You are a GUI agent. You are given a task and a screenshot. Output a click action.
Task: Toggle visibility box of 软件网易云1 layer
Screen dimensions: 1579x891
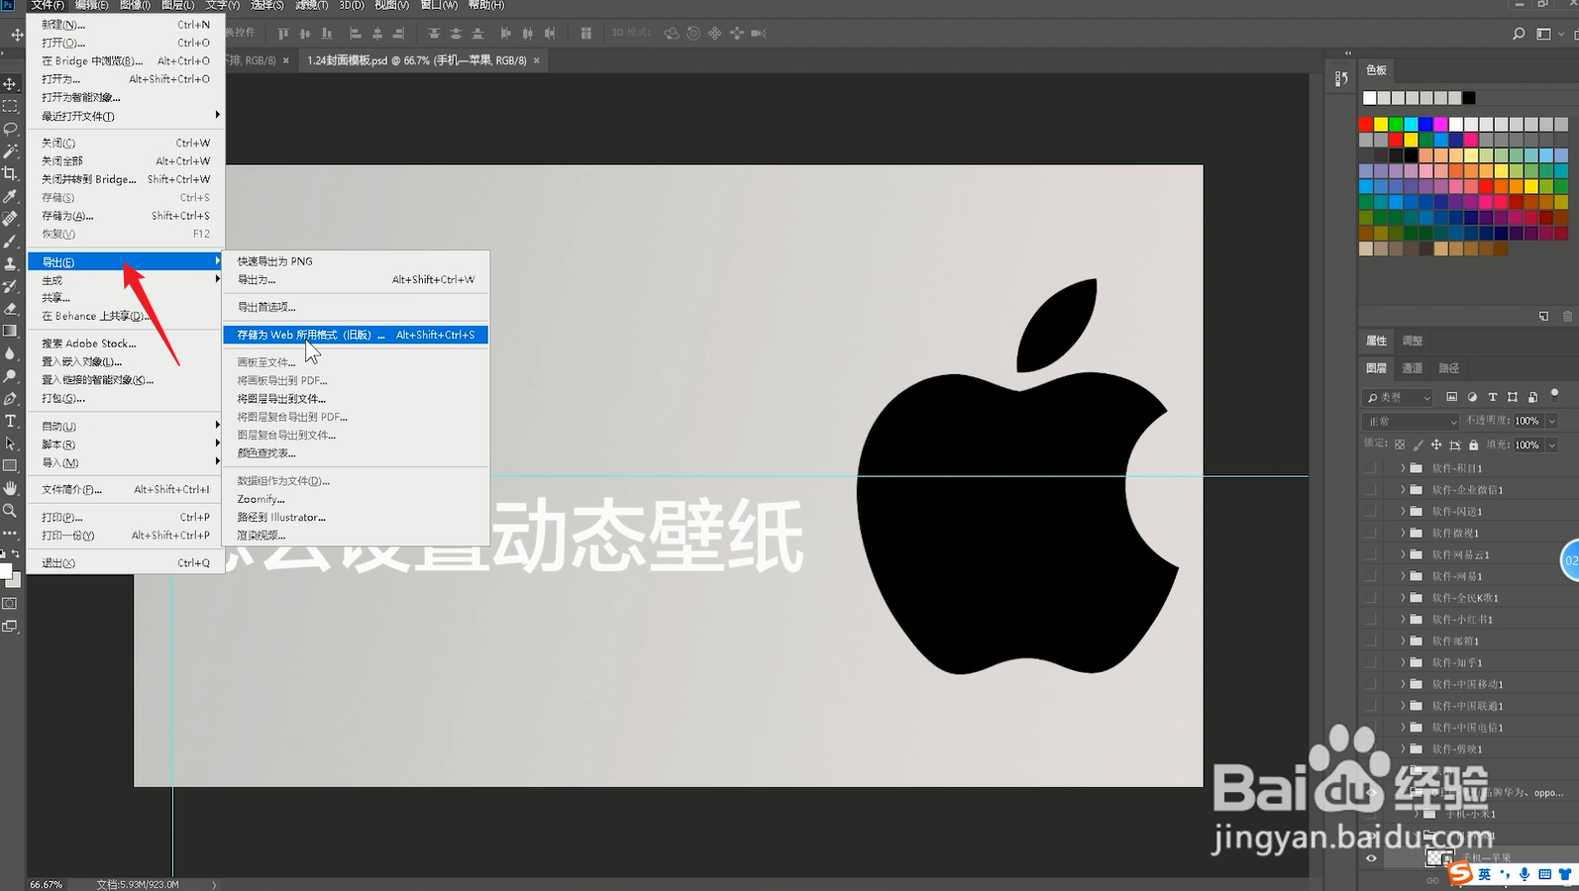[1371, 554]
